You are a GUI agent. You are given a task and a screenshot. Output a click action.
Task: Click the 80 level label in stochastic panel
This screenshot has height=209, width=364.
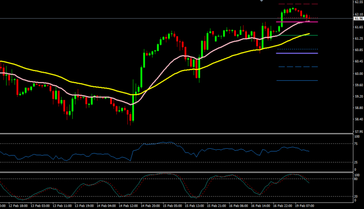click(358, 179)
